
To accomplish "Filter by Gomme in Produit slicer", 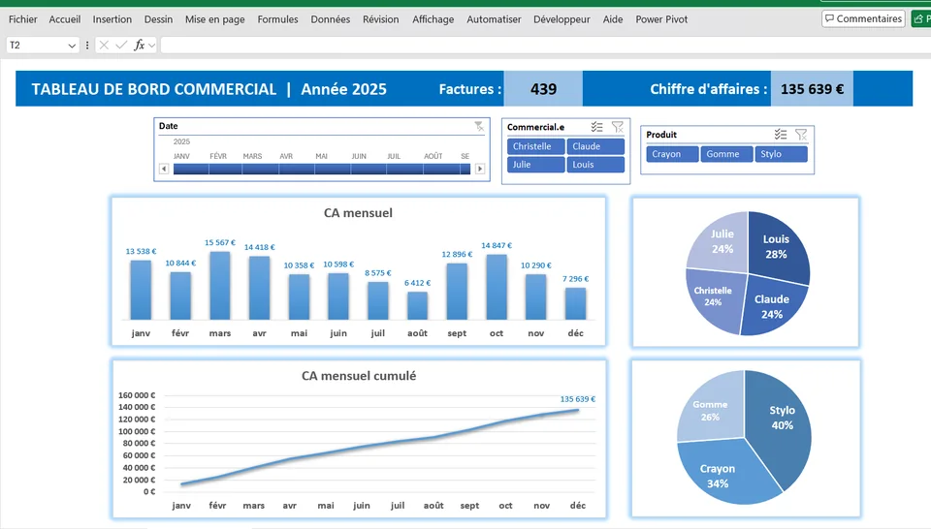I will pyautogui.click(x=726, y=154).
